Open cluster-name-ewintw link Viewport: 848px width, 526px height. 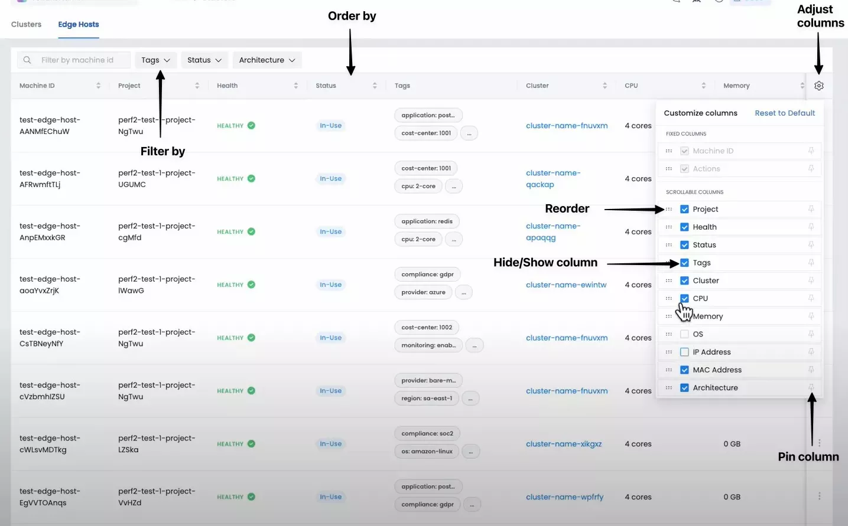point(566,285)
